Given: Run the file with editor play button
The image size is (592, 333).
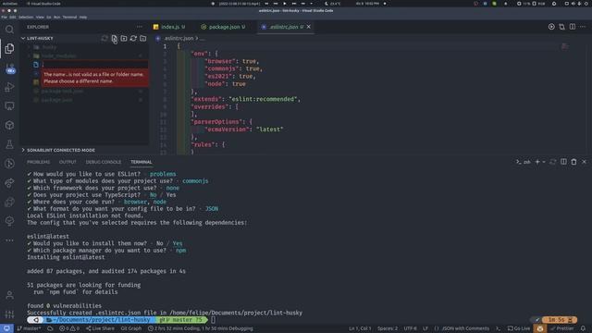Looking at the screenshot, I should coord(551,27).
